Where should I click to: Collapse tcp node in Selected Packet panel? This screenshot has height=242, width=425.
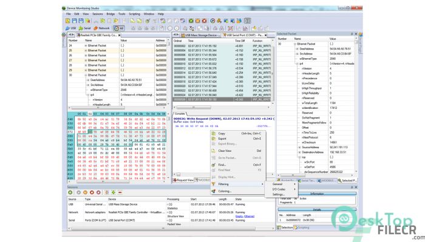[299, 157]
